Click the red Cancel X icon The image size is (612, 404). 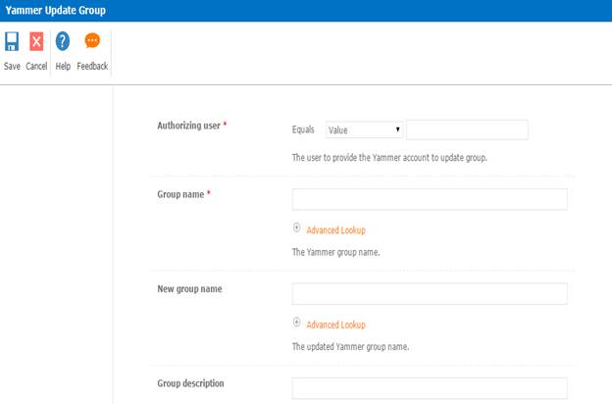click(x=36, y=42)
